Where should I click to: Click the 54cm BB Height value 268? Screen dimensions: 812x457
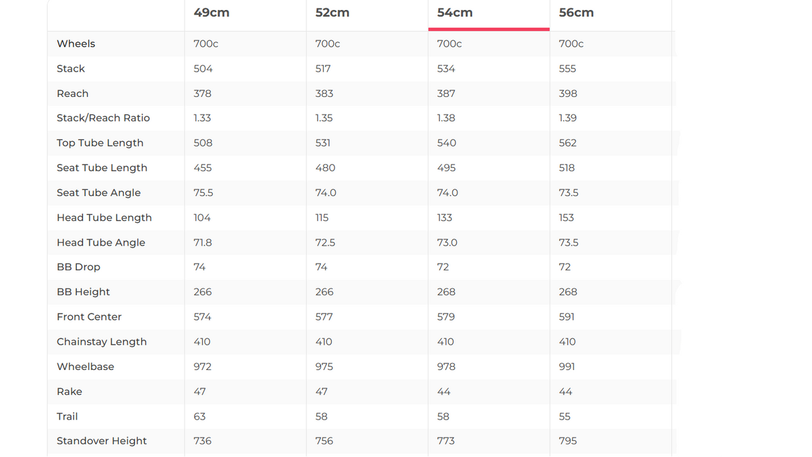(446, 292)
